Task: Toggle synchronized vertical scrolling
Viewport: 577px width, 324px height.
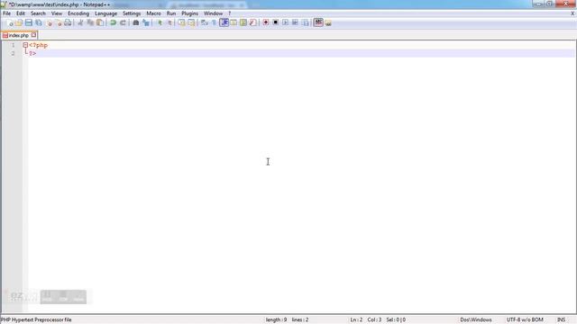Action: point(181,22)
